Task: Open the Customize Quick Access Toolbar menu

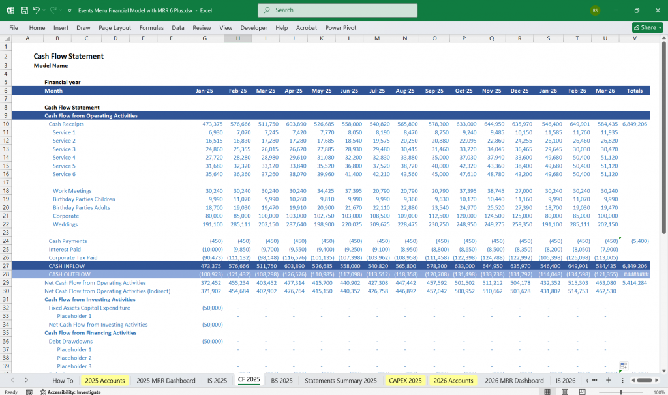Action: click(x=70, y=10)
